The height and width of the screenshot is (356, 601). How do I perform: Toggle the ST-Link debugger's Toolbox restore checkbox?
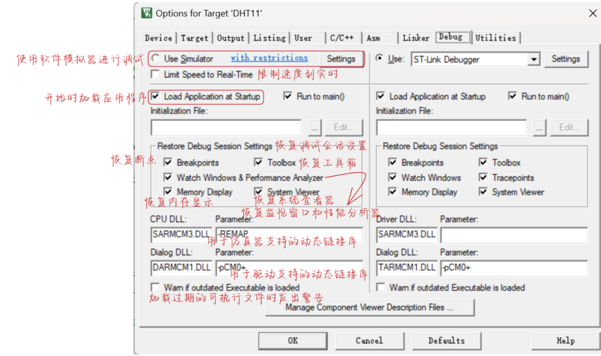click(x=483, y=162)
